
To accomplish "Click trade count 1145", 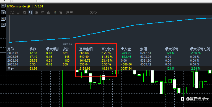I will coord(66,57).
